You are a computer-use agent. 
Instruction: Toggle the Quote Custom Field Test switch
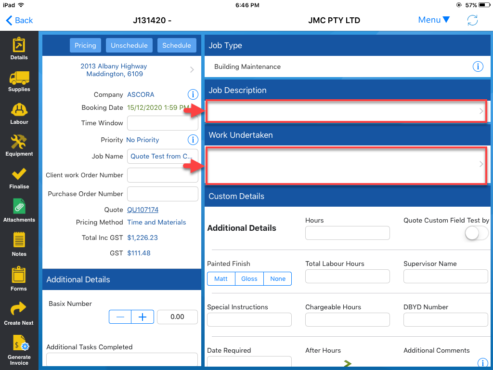(477, 234)
